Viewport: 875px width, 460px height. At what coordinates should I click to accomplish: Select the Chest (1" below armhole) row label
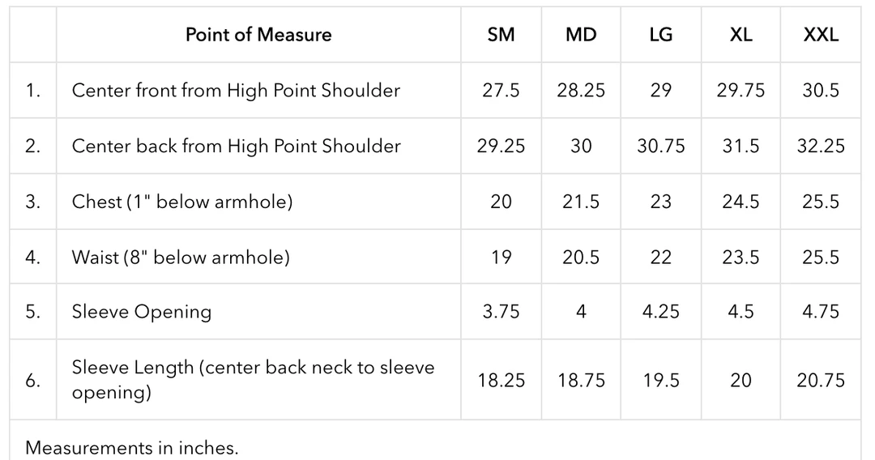click(x=182, y=202)
